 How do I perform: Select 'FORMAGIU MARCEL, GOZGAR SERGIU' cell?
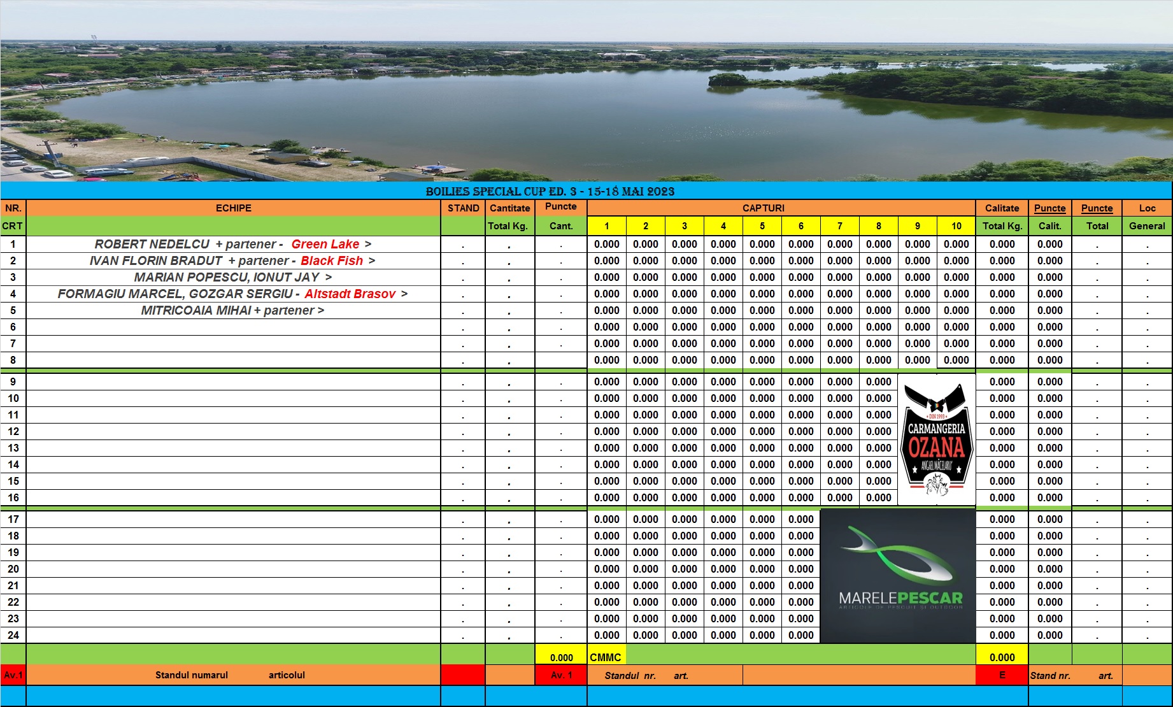234,294
